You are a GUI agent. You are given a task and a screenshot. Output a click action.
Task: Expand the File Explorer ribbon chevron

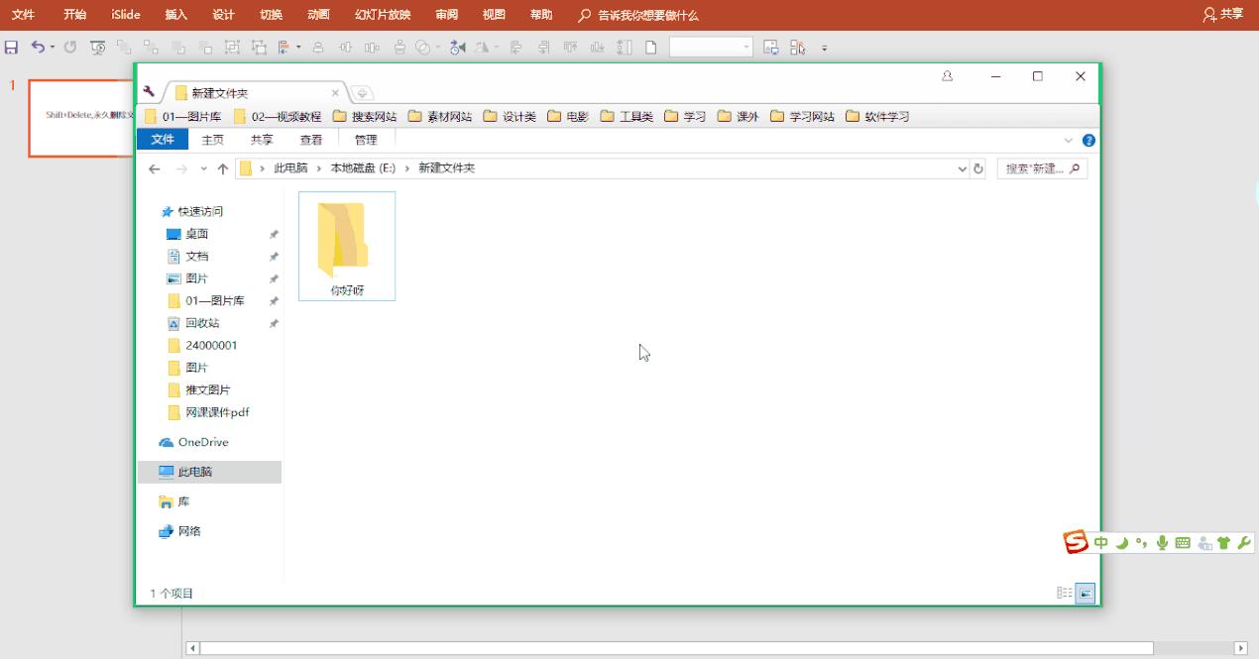(x=1068, y=140)
